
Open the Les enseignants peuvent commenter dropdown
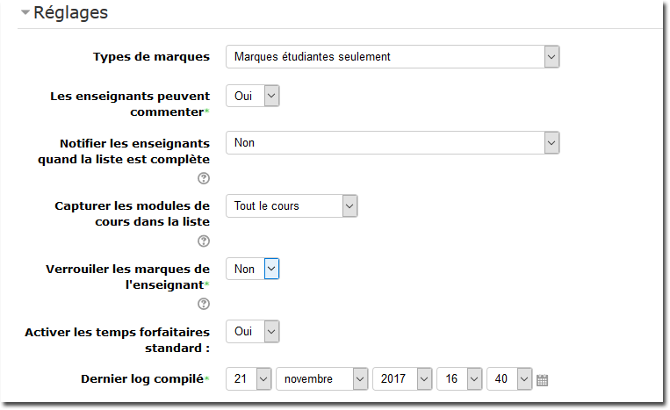(x=253, y=96)
